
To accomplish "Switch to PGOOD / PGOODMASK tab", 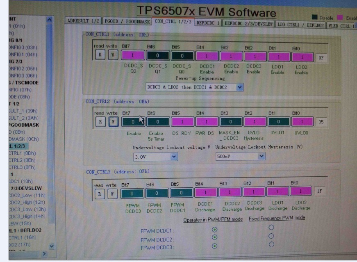I will coord(127,21).
